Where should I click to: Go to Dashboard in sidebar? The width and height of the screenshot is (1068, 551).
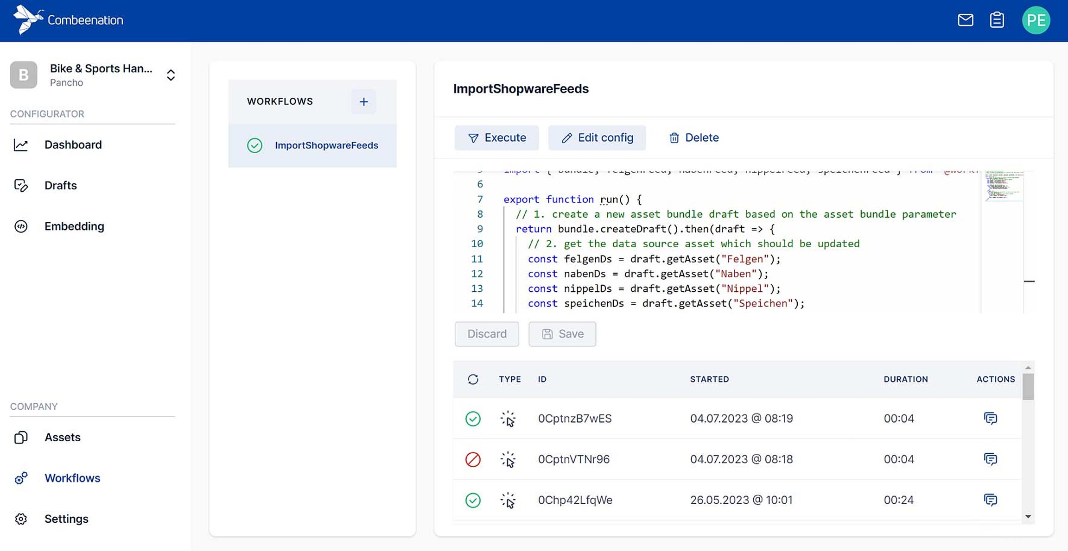[x=73, y=145]
